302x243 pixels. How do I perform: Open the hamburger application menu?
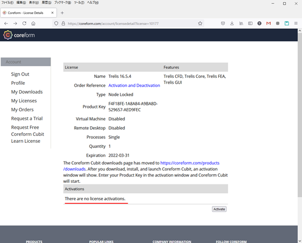tap(296, 23)
